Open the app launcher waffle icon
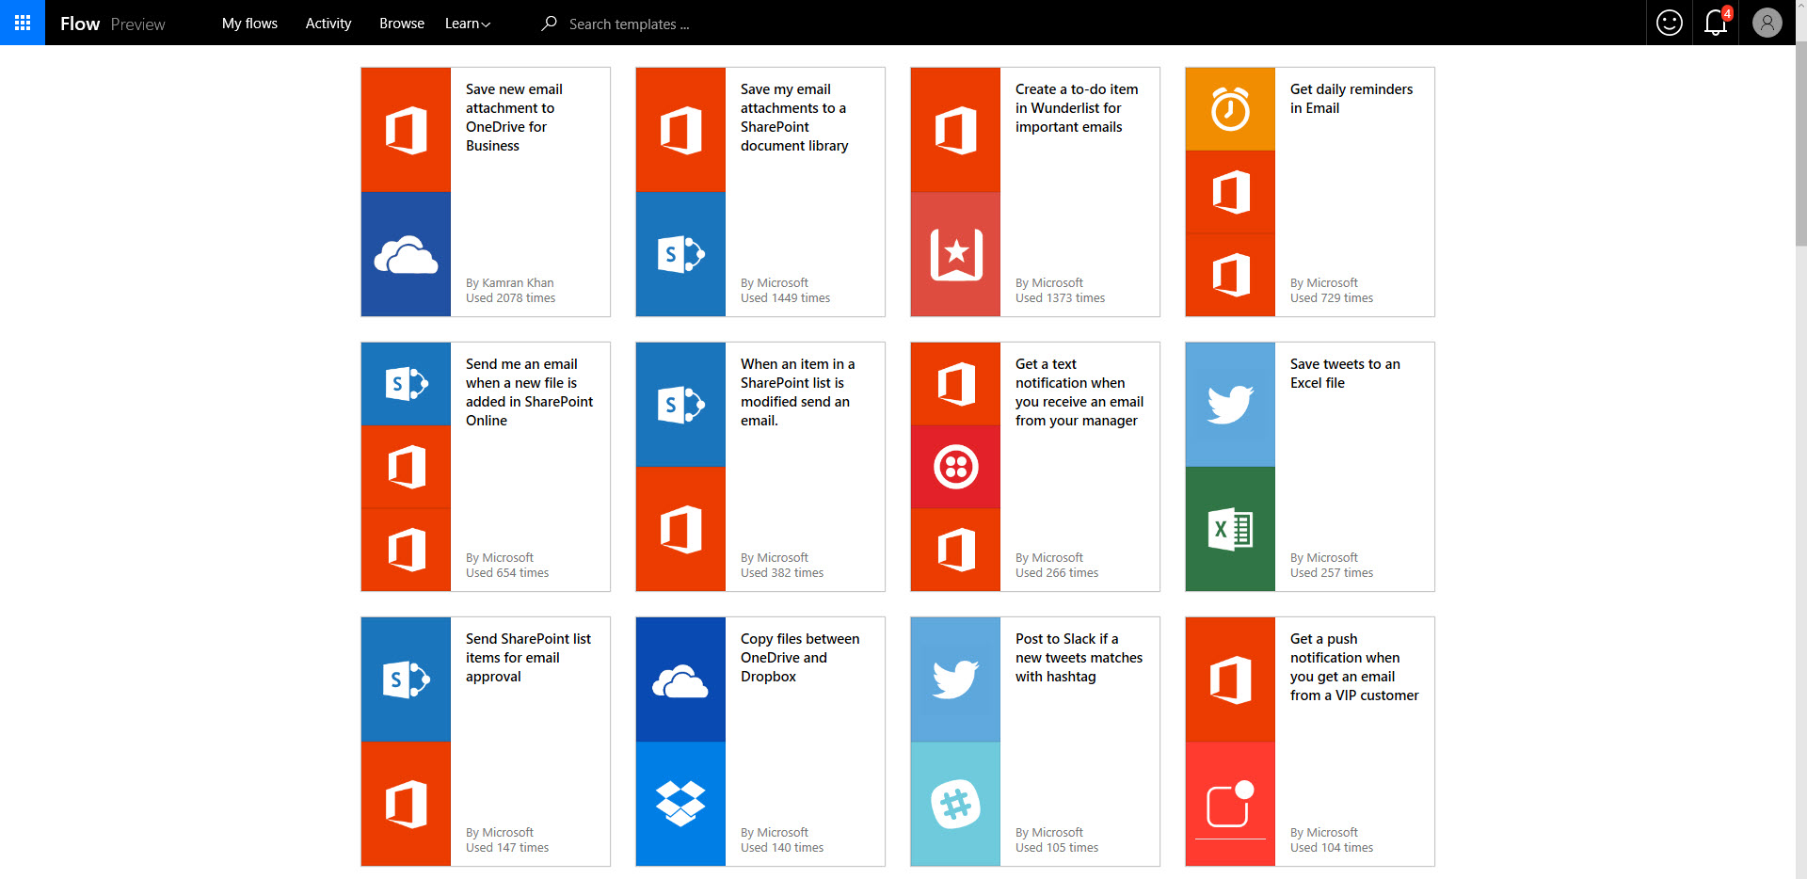 [x=23, y=23]
